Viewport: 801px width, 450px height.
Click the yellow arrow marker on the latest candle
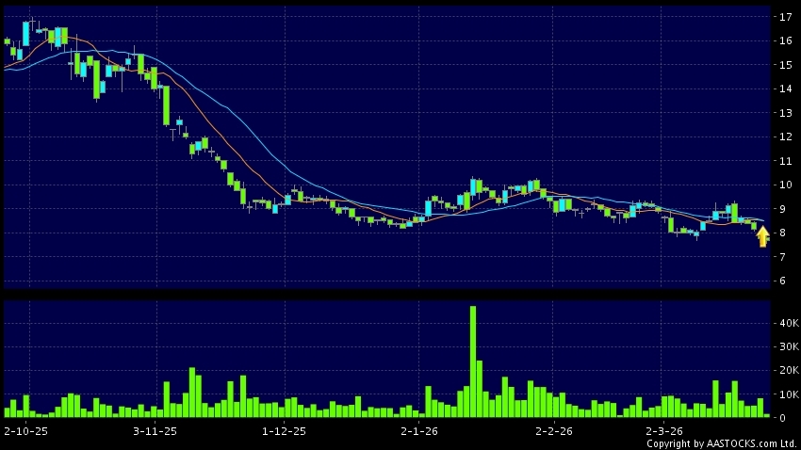[762, 236]
